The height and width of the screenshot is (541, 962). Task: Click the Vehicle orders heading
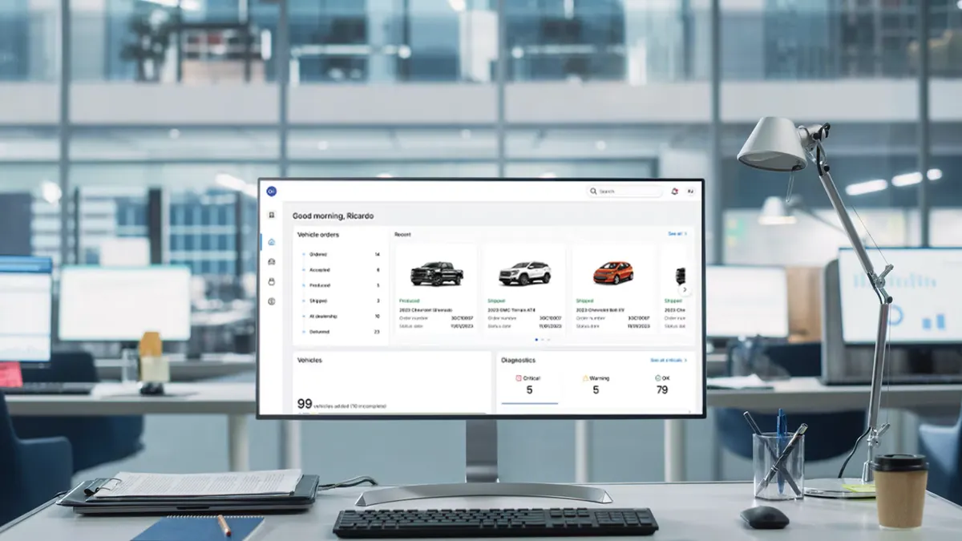(x=318, y=235)
